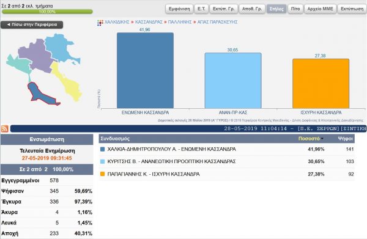Click Πίσω στην Περιφέρεια button

click(32, 24)
